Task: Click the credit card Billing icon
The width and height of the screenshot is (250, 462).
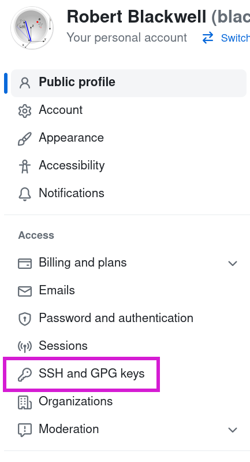Action: 25,264
